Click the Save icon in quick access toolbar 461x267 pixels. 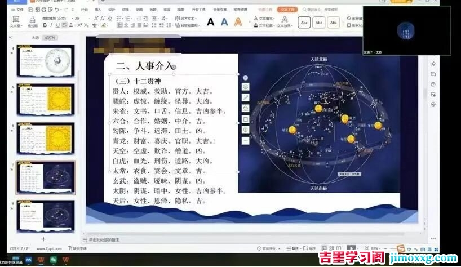pos(30,10)
